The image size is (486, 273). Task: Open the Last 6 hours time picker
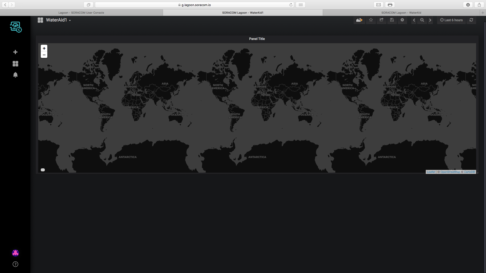(x=451, y=20)
